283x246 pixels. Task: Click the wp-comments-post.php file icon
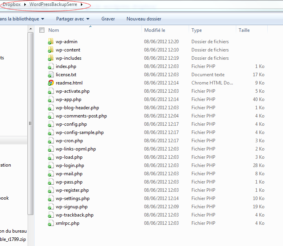tap(51, 116)
